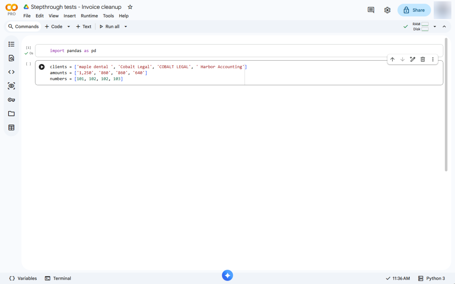Delete the cell with trash icon
Viewport: 455px width, 284px height.
(423, 59)
